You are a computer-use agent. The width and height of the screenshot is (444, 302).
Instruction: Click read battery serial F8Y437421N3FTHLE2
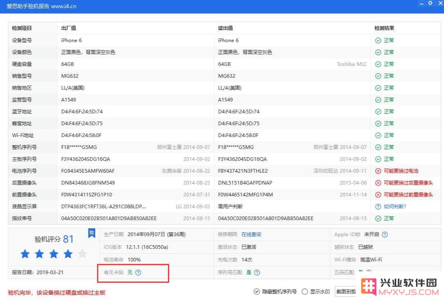coord(242,171)
